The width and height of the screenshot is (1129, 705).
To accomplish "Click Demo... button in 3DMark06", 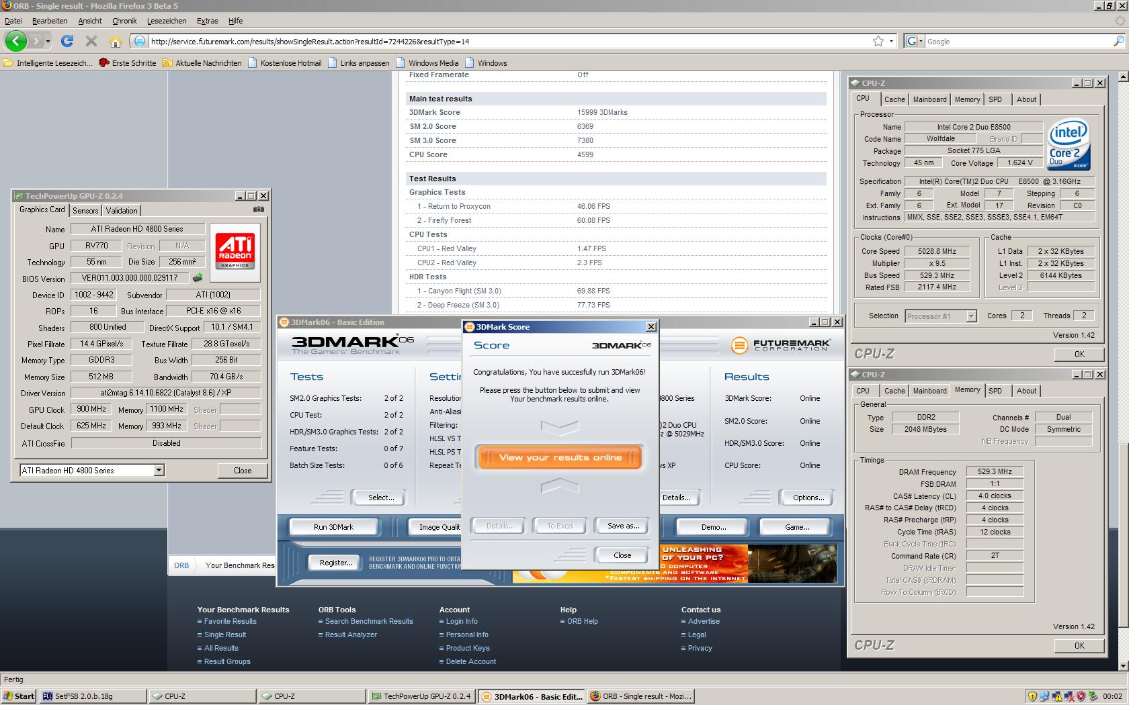I will [714, 527].
